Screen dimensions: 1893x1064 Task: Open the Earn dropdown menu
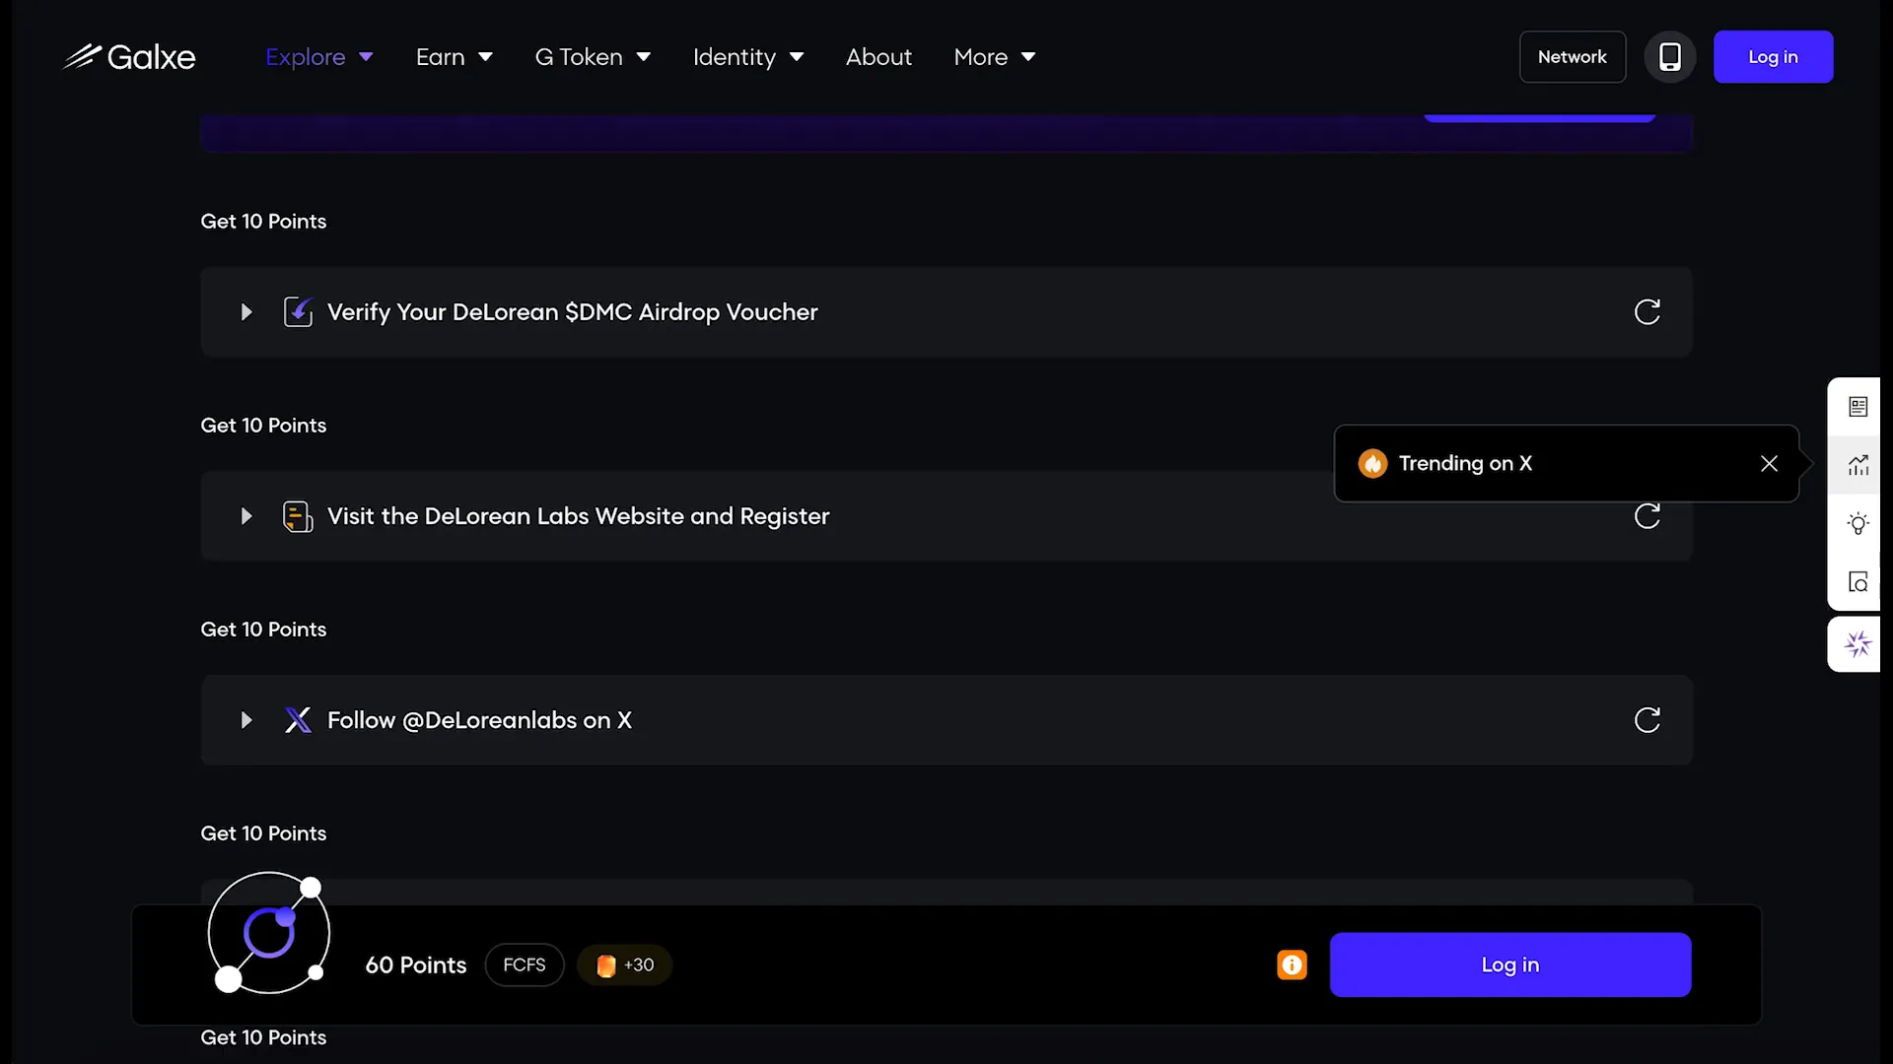click(455, 57)
